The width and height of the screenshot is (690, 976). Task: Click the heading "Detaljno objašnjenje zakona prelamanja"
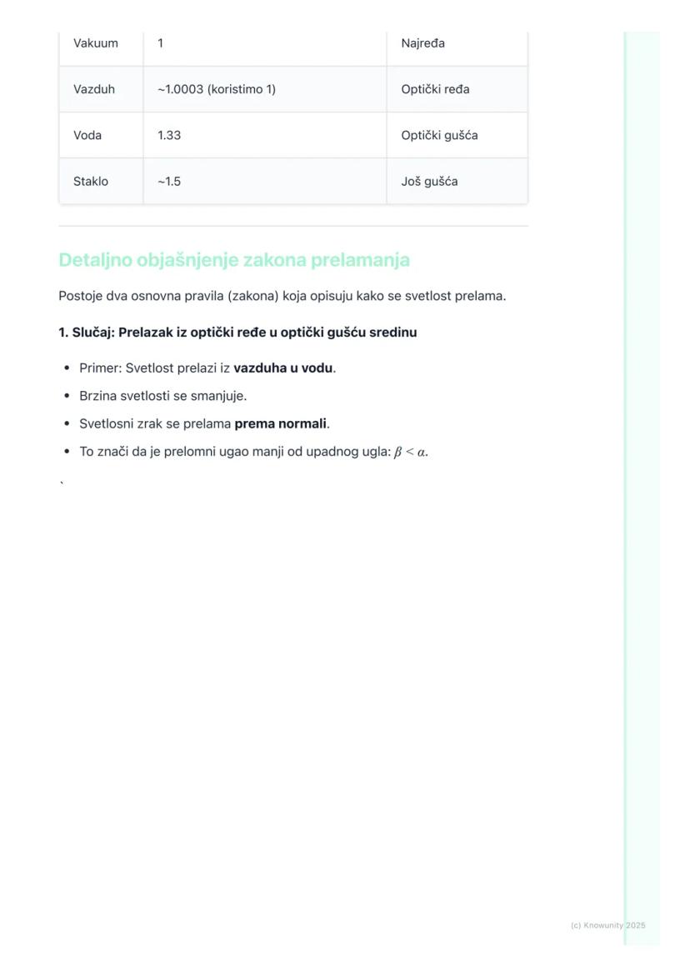234,260
